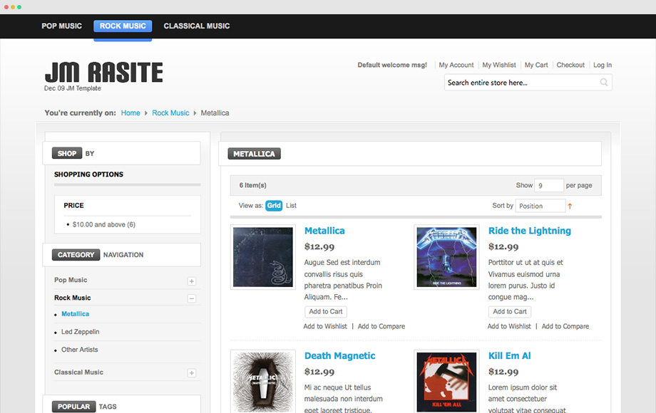Expand the Pop Music category
Image resolution: width=656 pixels, height=413 pixels.
point(192,281)
